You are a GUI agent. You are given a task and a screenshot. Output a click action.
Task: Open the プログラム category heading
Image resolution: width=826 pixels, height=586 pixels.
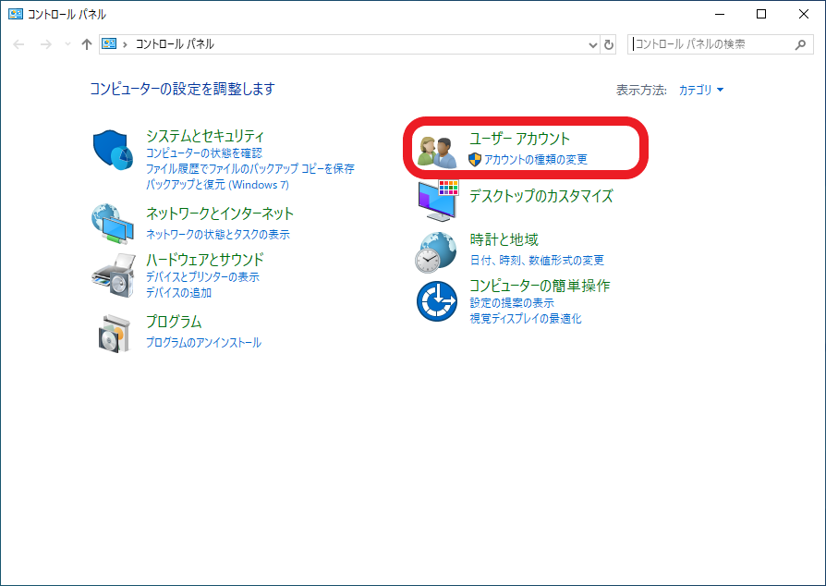tap(174, 322)
